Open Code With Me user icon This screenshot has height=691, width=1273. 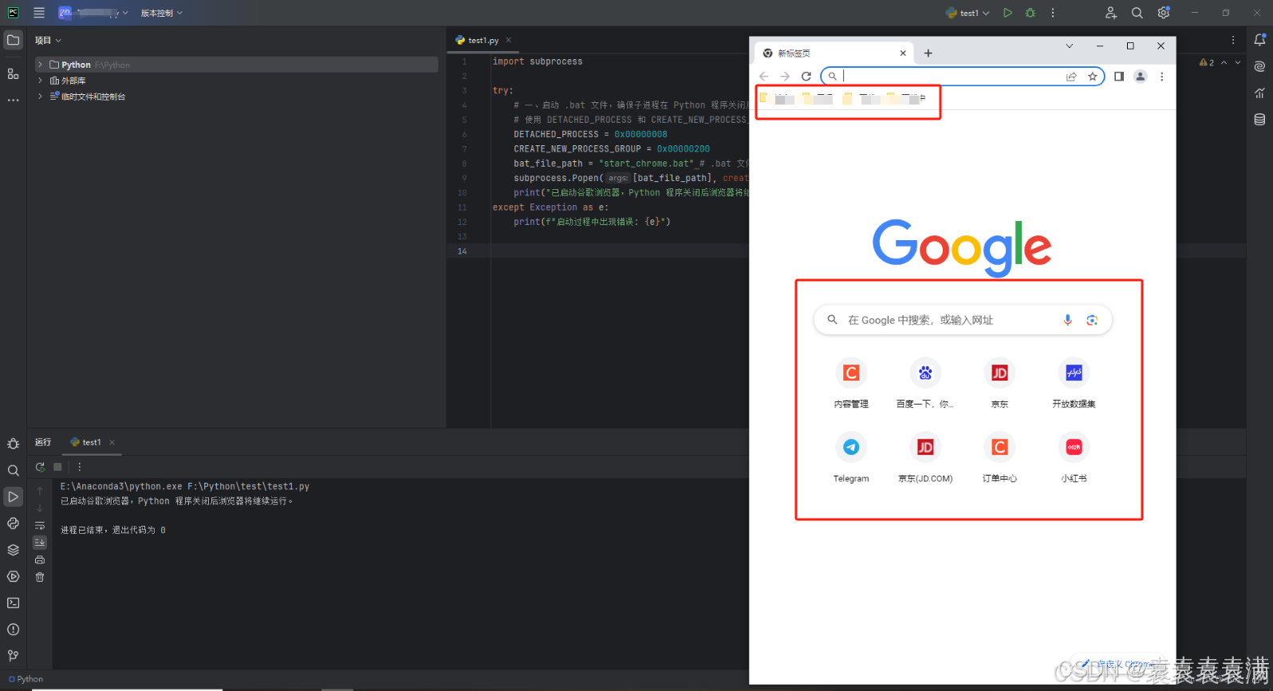[x=1111, y=13]
